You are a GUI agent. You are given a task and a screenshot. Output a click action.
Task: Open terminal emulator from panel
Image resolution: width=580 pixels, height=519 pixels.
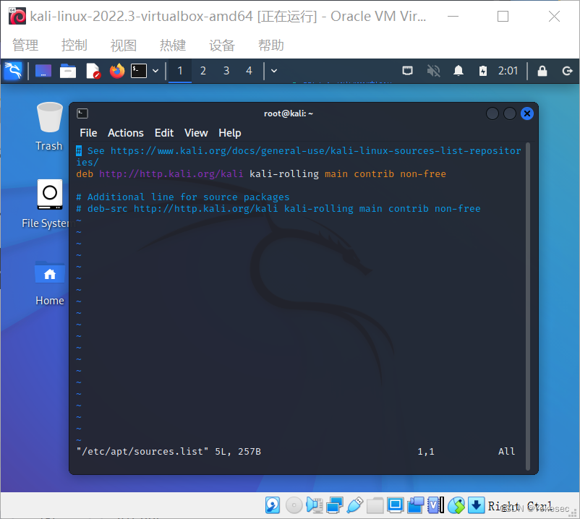tap(139, 71)
